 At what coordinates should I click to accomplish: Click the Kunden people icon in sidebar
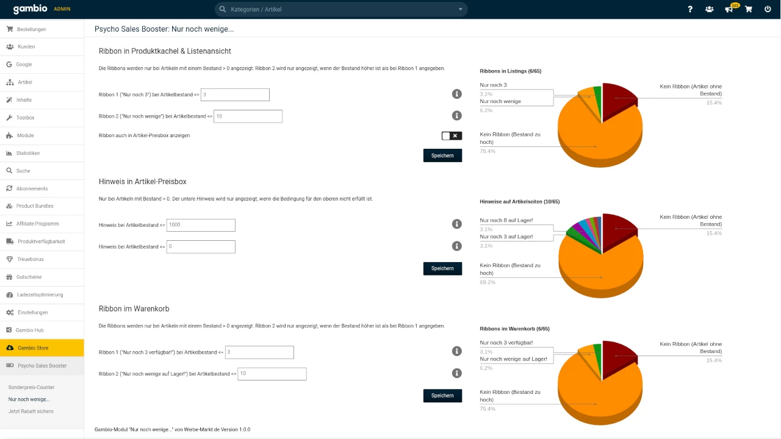pos(10,46)
